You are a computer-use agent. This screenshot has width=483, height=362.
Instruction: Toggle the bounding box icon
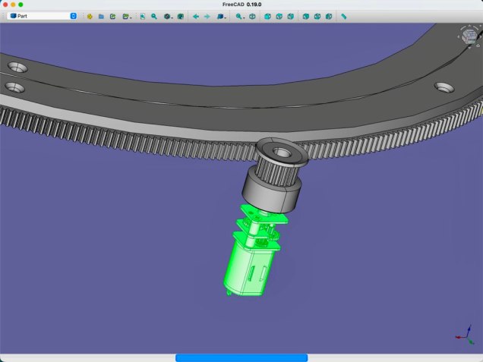pos(181,15)
